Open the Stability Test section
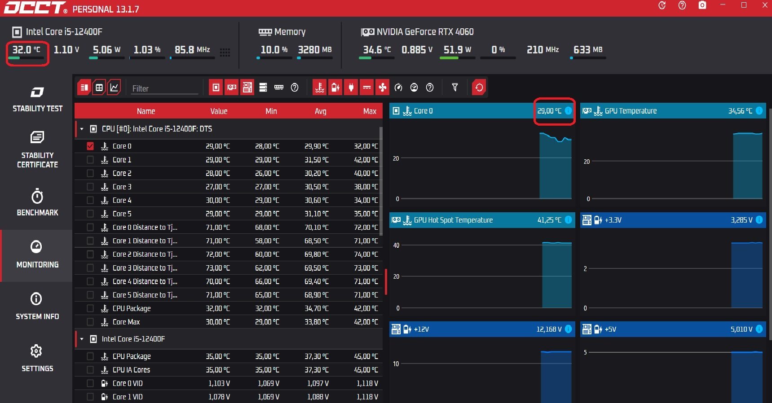The width and height of the screenshot is (772, 403). click(37, 99)
